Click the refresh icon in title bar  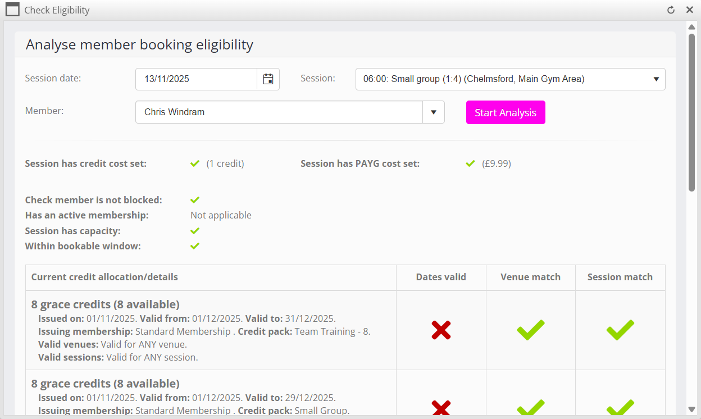(671, 10)
